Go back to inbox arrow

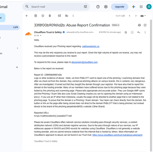27,16
